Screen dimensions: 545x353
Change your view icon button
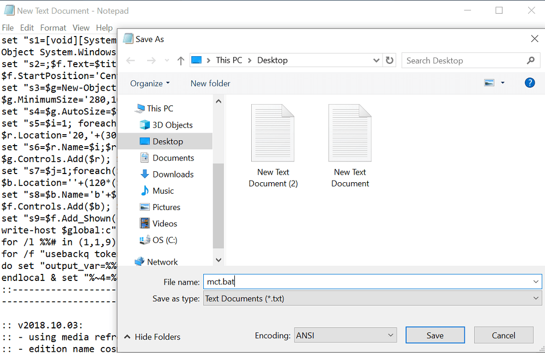(489, 83)
